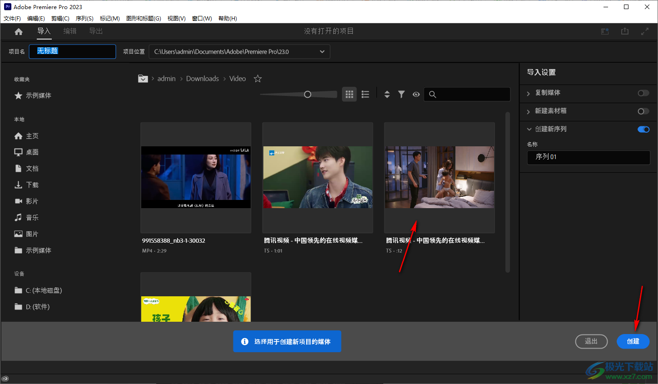Open C: (本地磁盘) drive
The width and height of the screenshot is (658, 384).
(38, 290)
